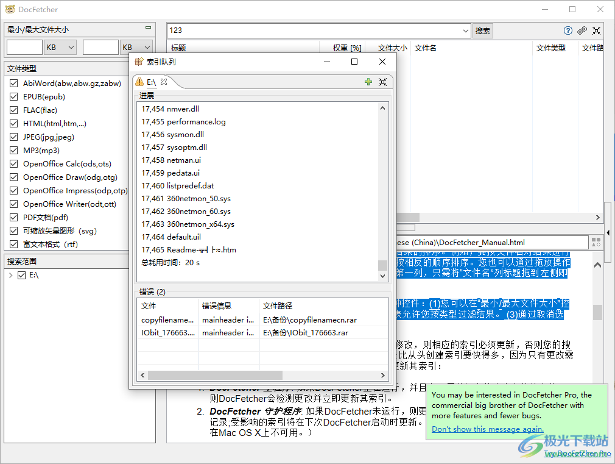This screenshot has width=615, height=464.
Task: Select the copyfilenamecn.rar error row
Action: click(263, 320)
